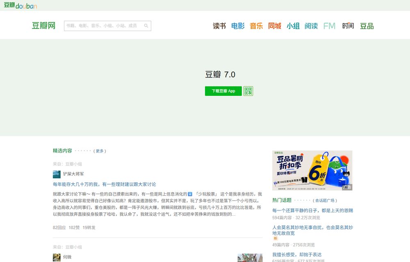410x262 pixels.
Task: Open post 每年能存大几十万的我 title
Action: click(x=104, y=184)
